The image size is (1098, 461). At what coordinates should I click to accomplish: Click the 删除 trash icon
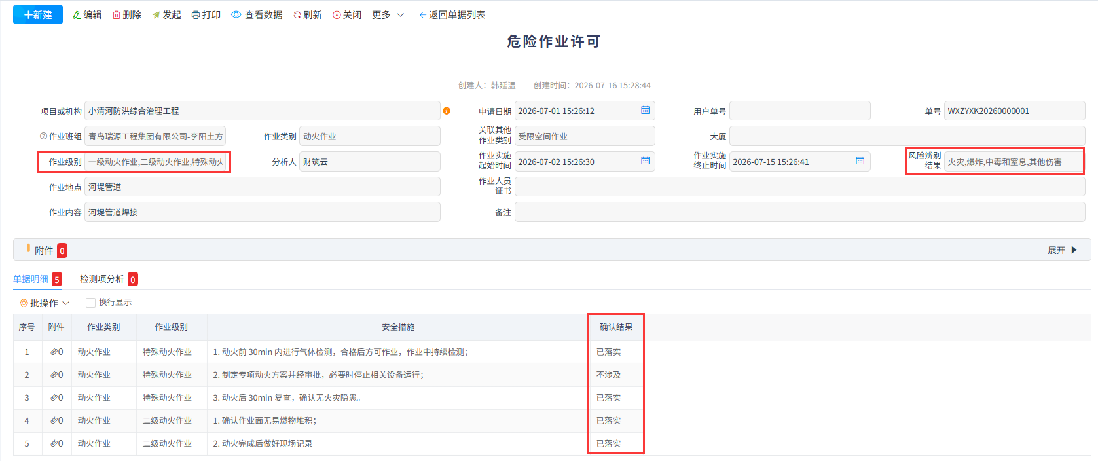(117, 15)
